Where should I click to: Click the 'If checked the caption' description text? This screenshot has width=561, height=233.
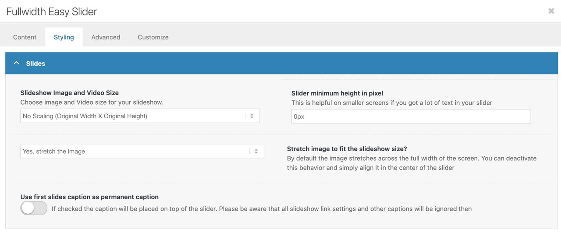click(261, 209)
